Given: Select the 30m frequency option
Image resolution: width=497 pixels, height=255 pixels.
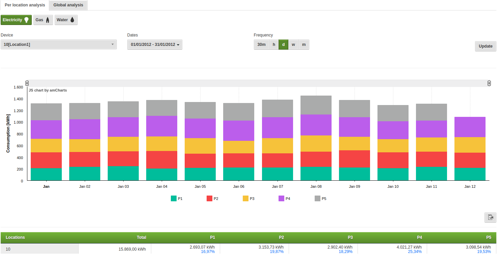Looking at the screenshot, I should [261, 44].
